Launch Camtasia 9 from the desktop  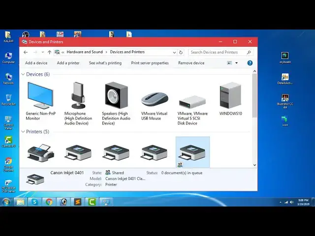(8, 142)
